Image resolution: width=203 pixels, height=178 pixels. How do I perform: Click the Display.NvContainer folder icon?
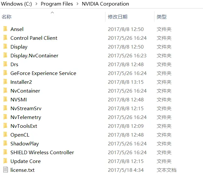pyautogui.click(x=5, y=55)
